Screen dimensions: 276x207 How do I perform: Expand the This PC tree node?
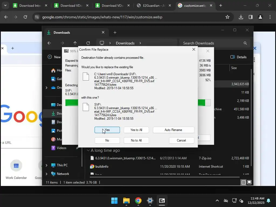pos(46,165)
